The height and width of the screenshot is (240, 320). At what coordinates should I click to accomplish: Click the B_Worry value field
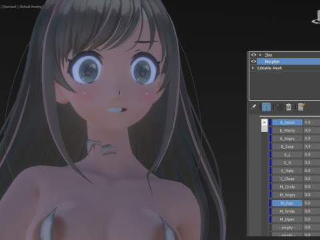[312, 131]
